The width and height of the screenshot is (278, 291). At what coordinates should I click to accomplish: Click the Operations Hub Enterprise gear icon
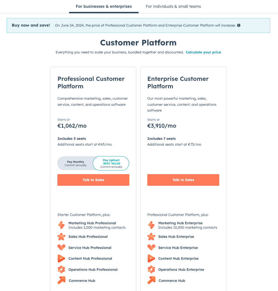coord(151,269)
